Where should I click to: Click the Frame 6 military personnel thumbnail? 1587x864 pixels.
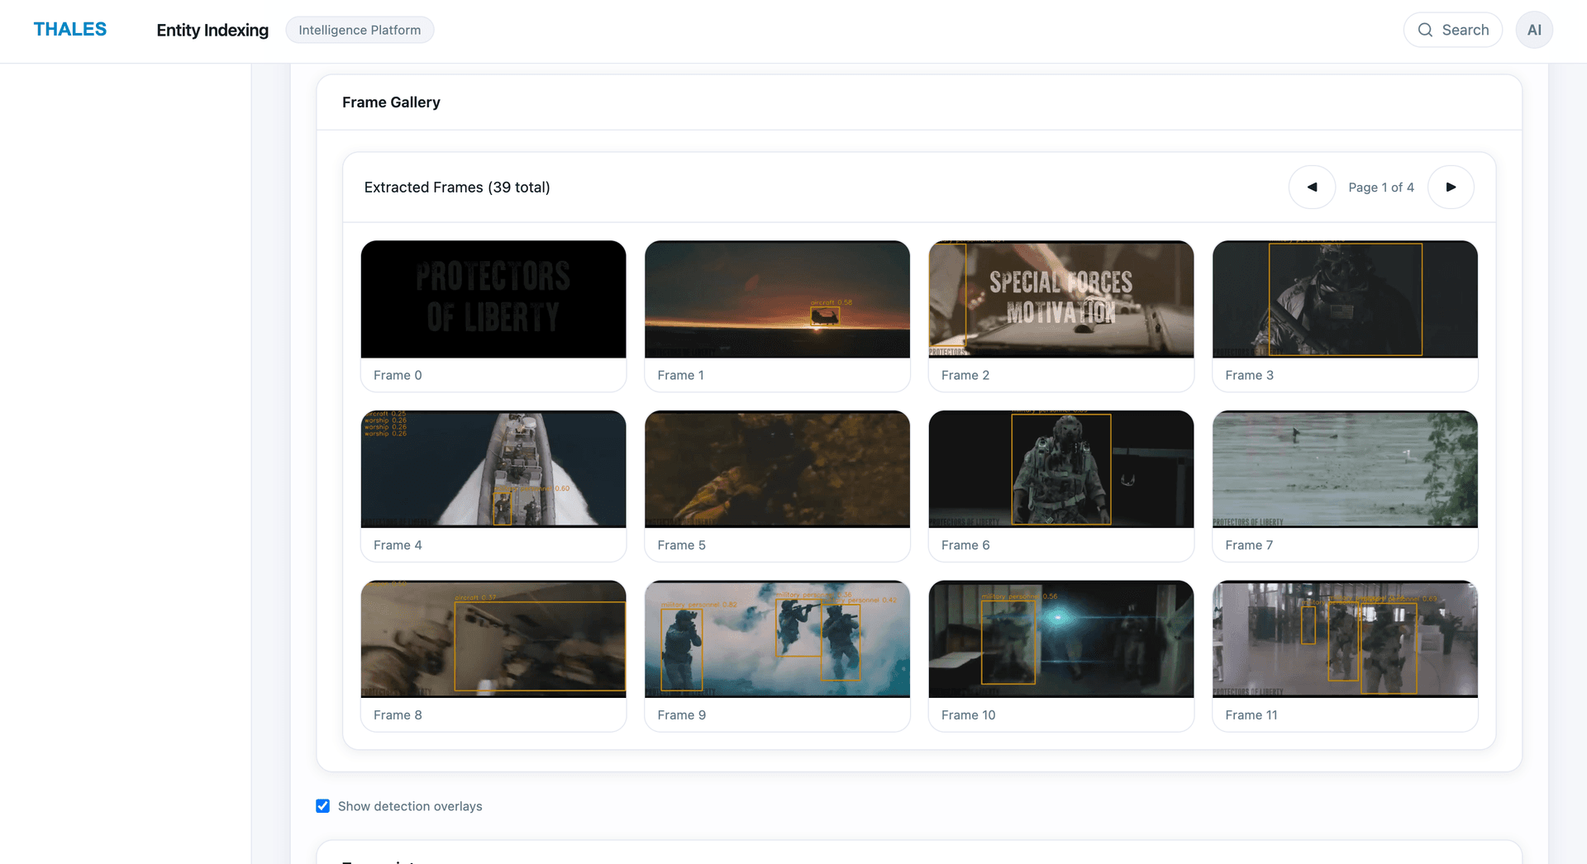[1060, 469]
